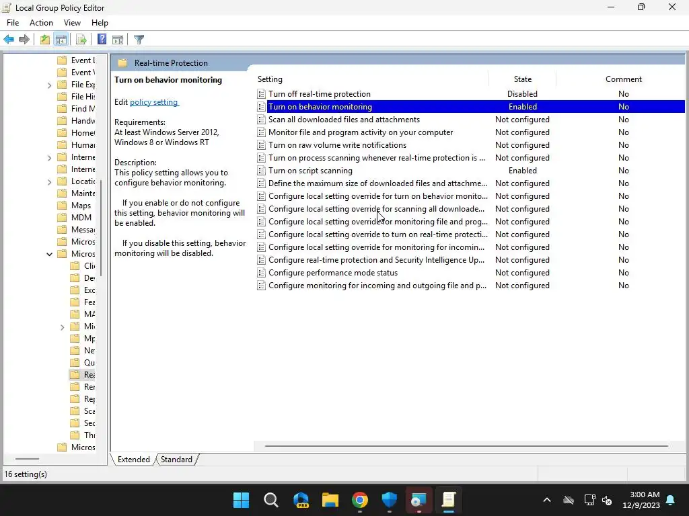Open the View menu
Image resolution: width=689 pixels, height=516 pixels.
(x=72, y=23)
